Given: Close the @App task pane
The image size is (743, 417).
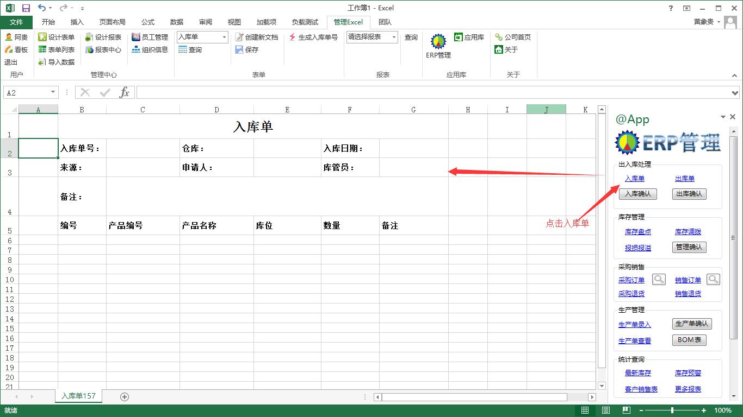Looking at the screenshot, I should tap(733, 117).
